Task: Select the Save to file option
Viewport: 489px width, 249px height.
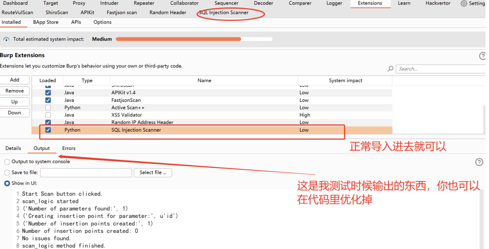Action: coord(7,172)
